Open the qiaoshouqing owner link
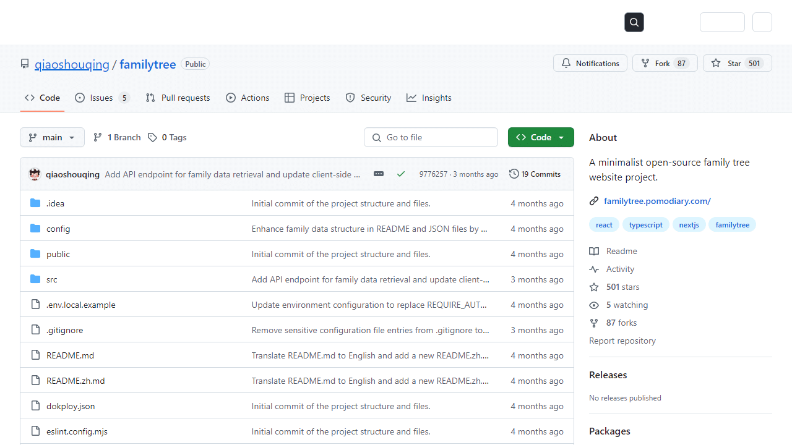The image size is (792, 445). 72,64
